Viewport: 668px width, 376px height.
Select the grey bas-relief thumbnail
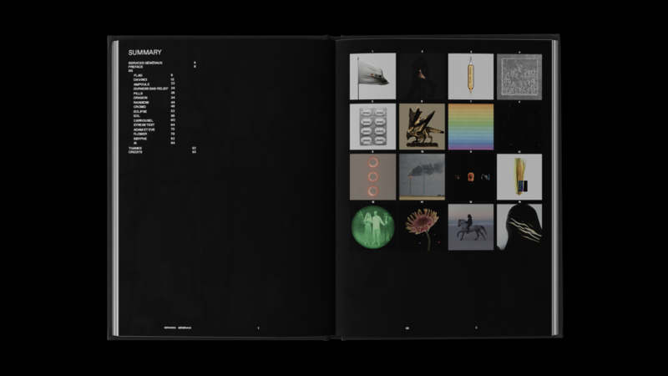pyautogui.click(x=519, y=76)
